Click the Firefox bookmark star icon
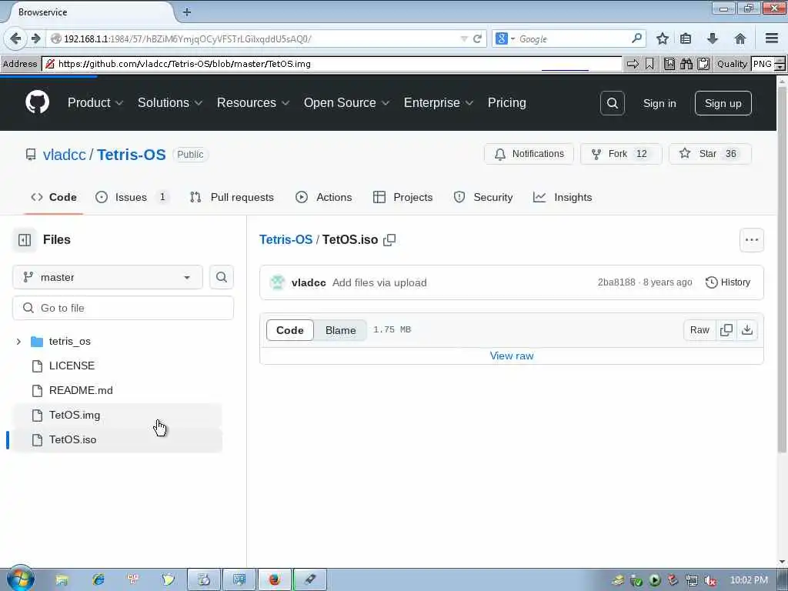Viewport: 788px width, 591px height. tap(663, 38)
